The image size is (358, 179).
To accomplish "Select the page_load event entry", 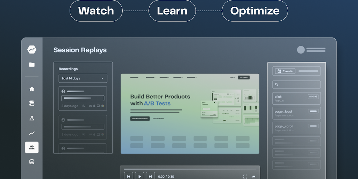I will click(296, 113).
